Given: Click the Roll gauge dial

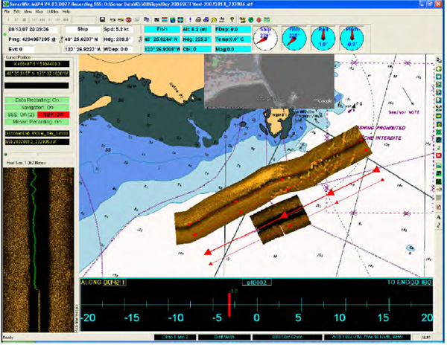Looking at the screenshot, I should [x=322, y=38].
